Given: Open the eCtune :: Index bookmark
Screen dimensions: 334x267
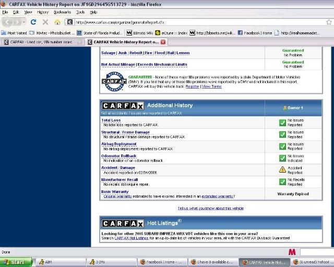Looking at the screenshot, I should point(171,33).
